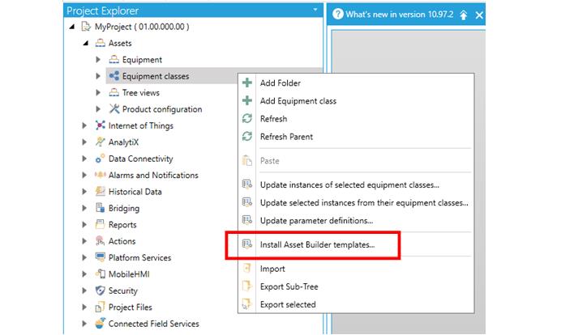
Task: Select Export Sub-Tree from context menu
Action: [289, 286]
